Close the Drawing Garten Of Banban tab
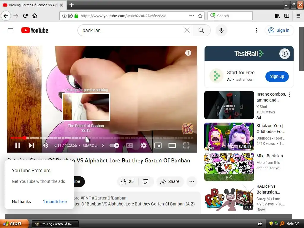 pos(61,5)
